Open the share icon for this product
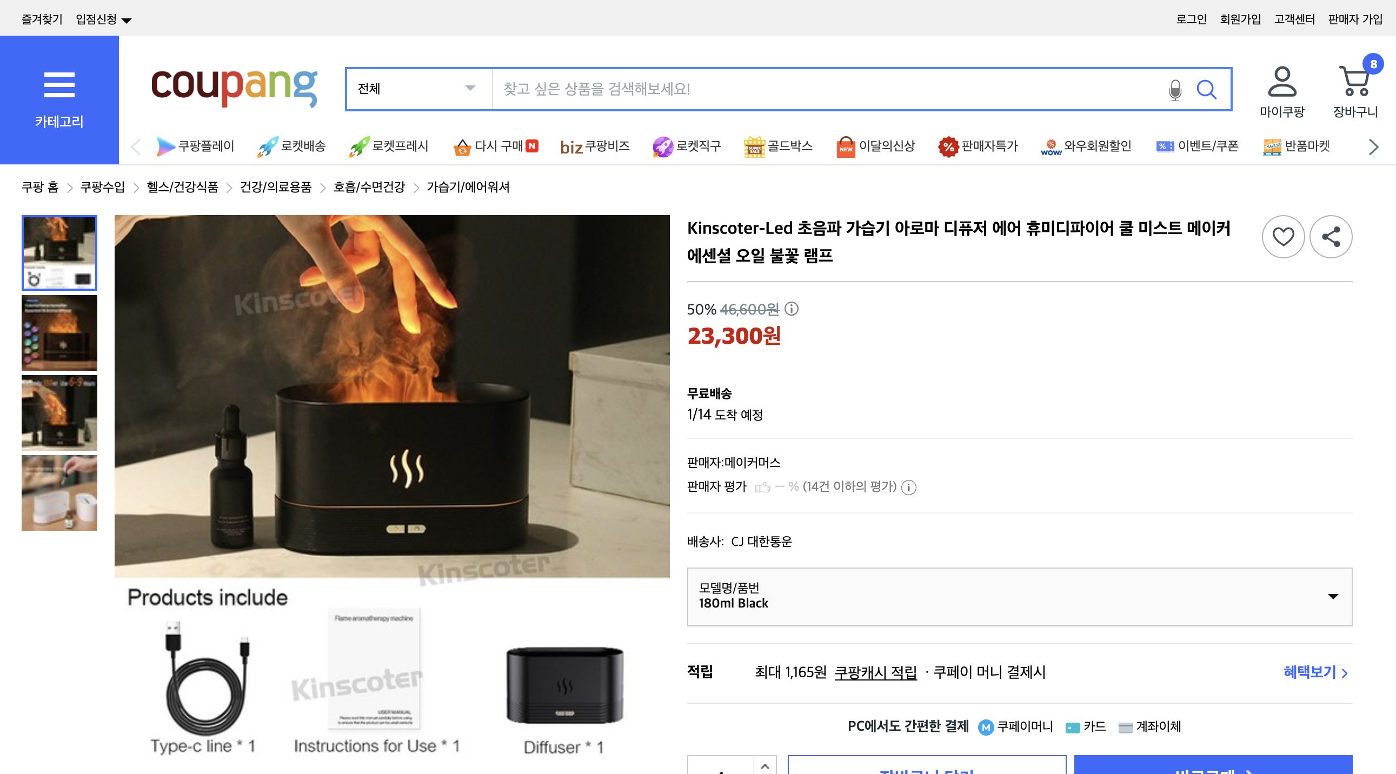Viewport: 1396px width, 774px height. [x=1331, y=237]
